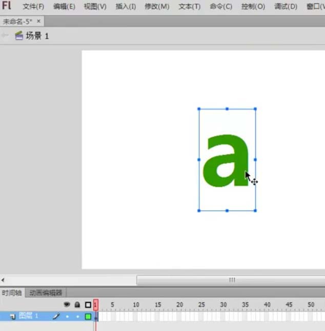Click the 场景 1 clapperboard icon

point(19,36)
